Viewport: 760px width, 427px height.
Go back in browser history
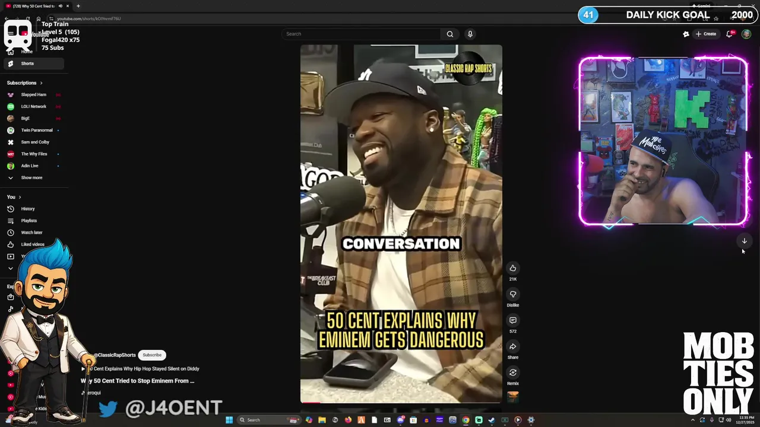pos(7,18)
